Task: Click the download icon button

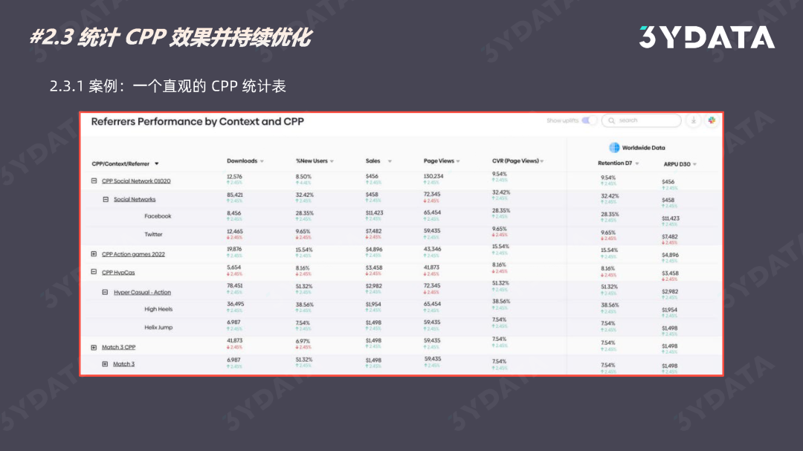Action: point(694,120)
